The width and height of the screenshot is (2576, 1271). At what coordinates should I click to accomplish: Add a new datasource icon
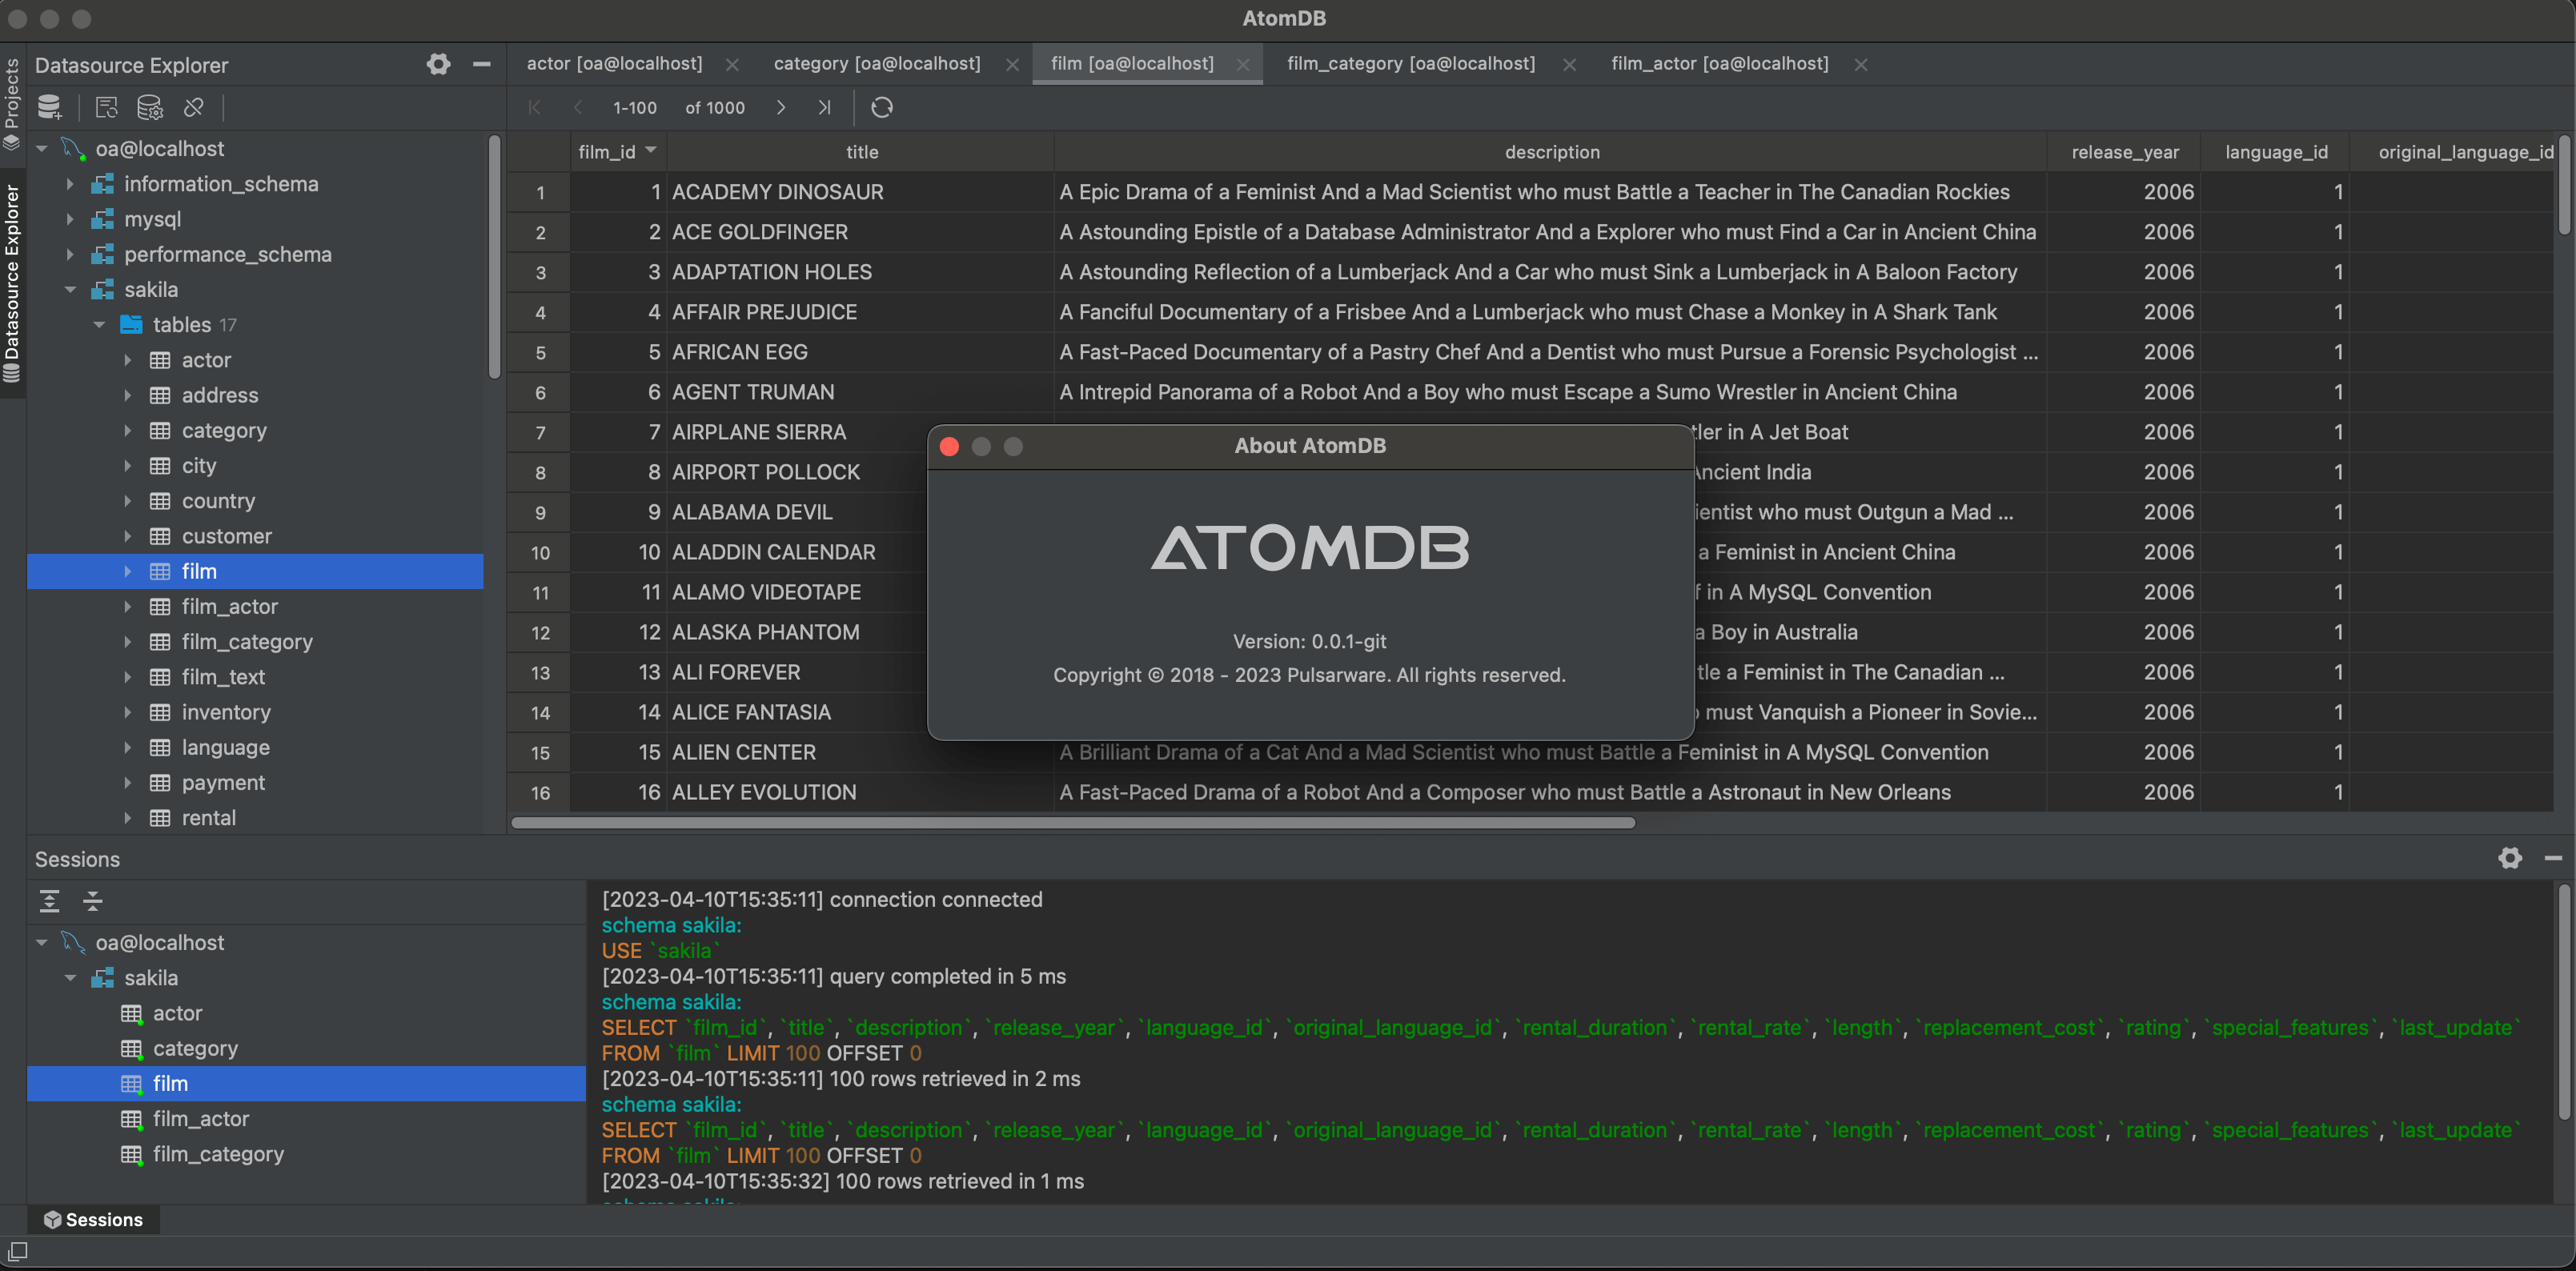(x=50, y=107)
